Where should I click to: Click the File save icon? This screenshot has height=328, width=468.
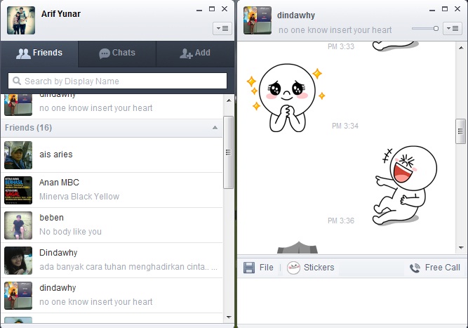249,268
